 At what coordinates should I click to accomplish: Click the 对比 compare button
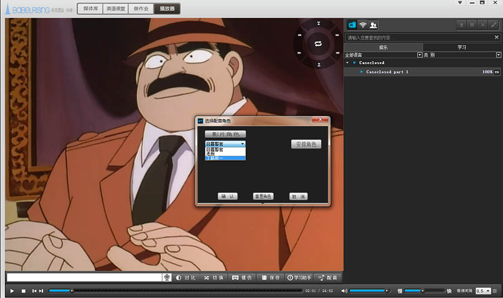(x=186, y=278)
